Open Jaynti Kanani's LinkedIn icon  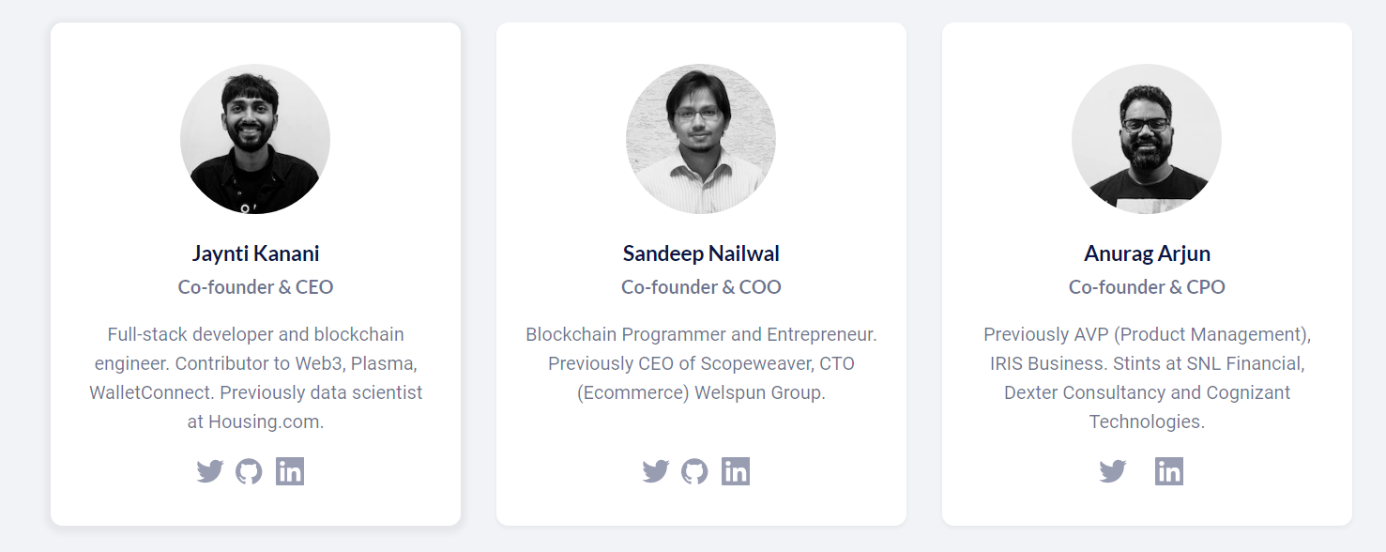(290, 471)
